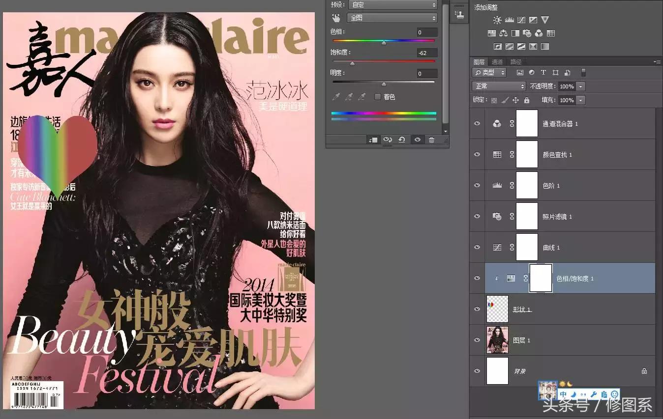
Task: Open the Brightness/Contrast adjustment icon
Action: coord(497,20)
